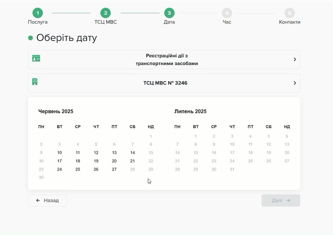Choose June 17 date
The height and width of the screenshot is (235, 333).
(59, 161)
